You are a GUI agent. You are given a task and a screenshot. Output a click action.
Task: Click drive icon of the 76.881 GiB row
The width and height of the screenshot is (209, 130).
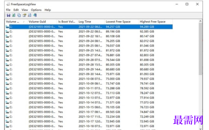(7, 55)
